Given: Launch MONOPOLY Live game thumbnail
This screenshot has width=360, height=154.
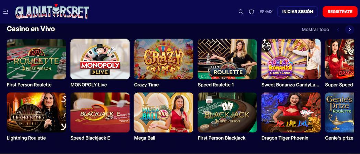Looking at the screenshot, I should point(100,59).
